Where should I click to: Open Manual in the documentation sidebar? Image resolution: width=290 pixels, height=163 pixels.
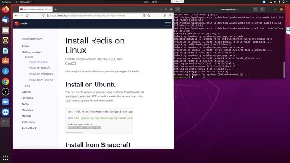[x=26, y=116]
